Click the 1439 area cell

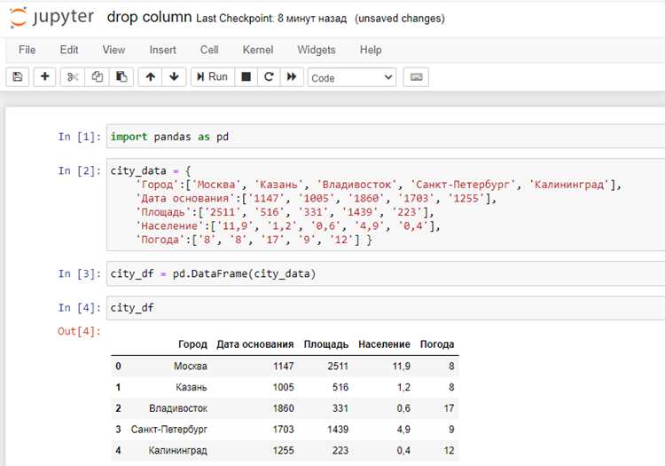338,430
